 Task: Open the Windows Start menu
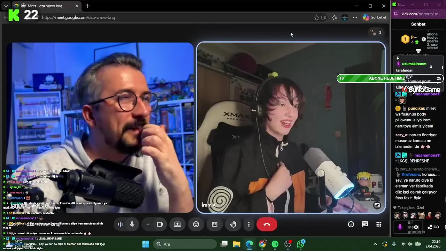pyautogui.click(x=146, y=244)
